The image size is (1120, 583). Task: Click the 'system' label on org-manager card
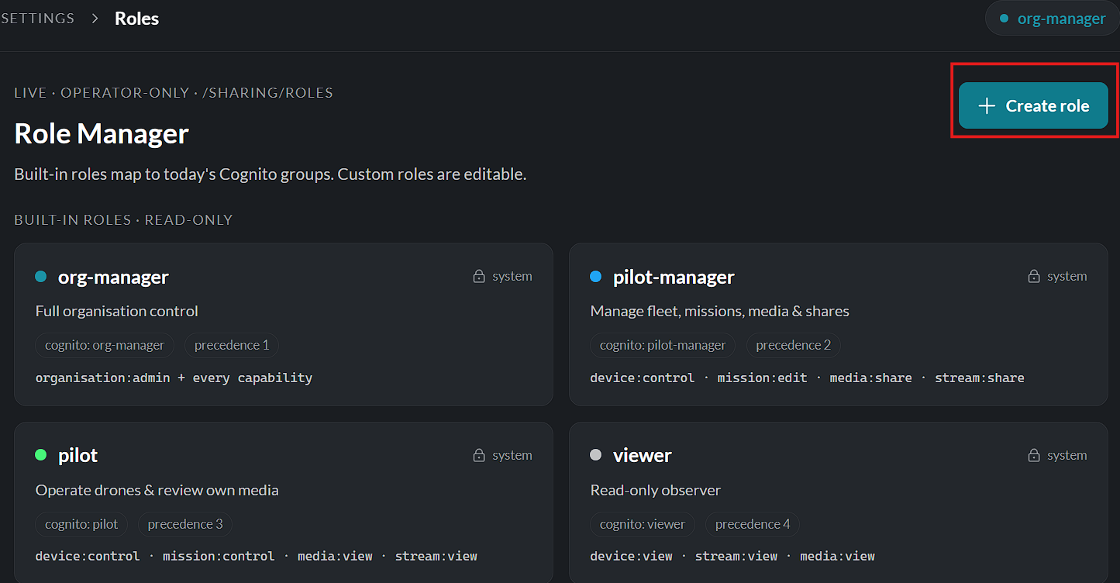coord(512,276)
